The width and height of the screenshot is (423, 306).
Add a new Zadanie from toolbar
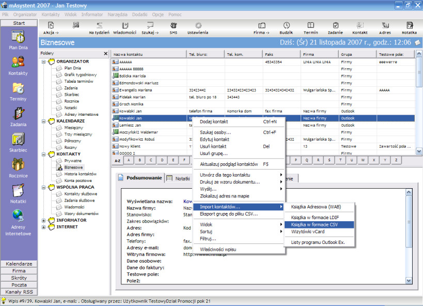point(335,28)
